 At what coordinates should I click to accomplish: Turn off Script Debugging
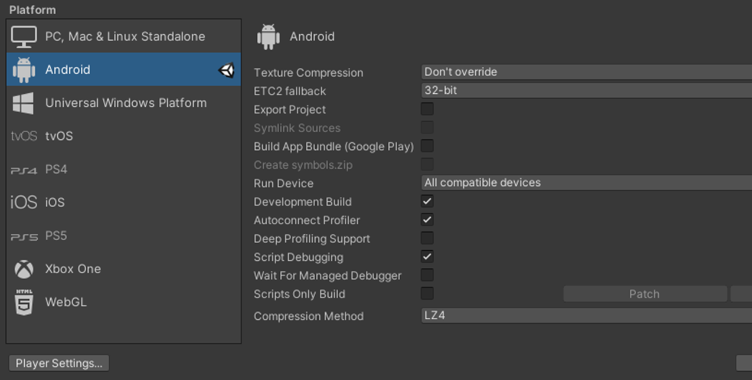(427, 257)
